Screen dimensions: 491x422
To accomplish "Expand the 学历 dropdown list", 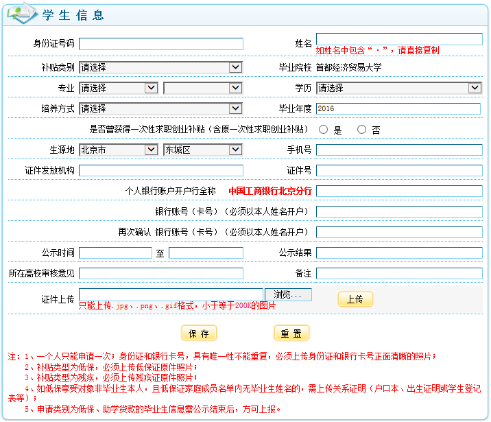I will pyautogui.click(x=398, y=88).
